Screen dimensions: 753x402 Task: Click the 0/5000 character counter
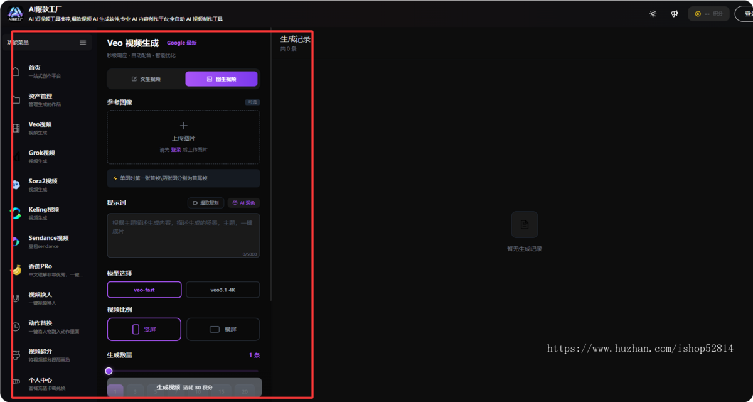pyautogui.click(x=250, y=254)
